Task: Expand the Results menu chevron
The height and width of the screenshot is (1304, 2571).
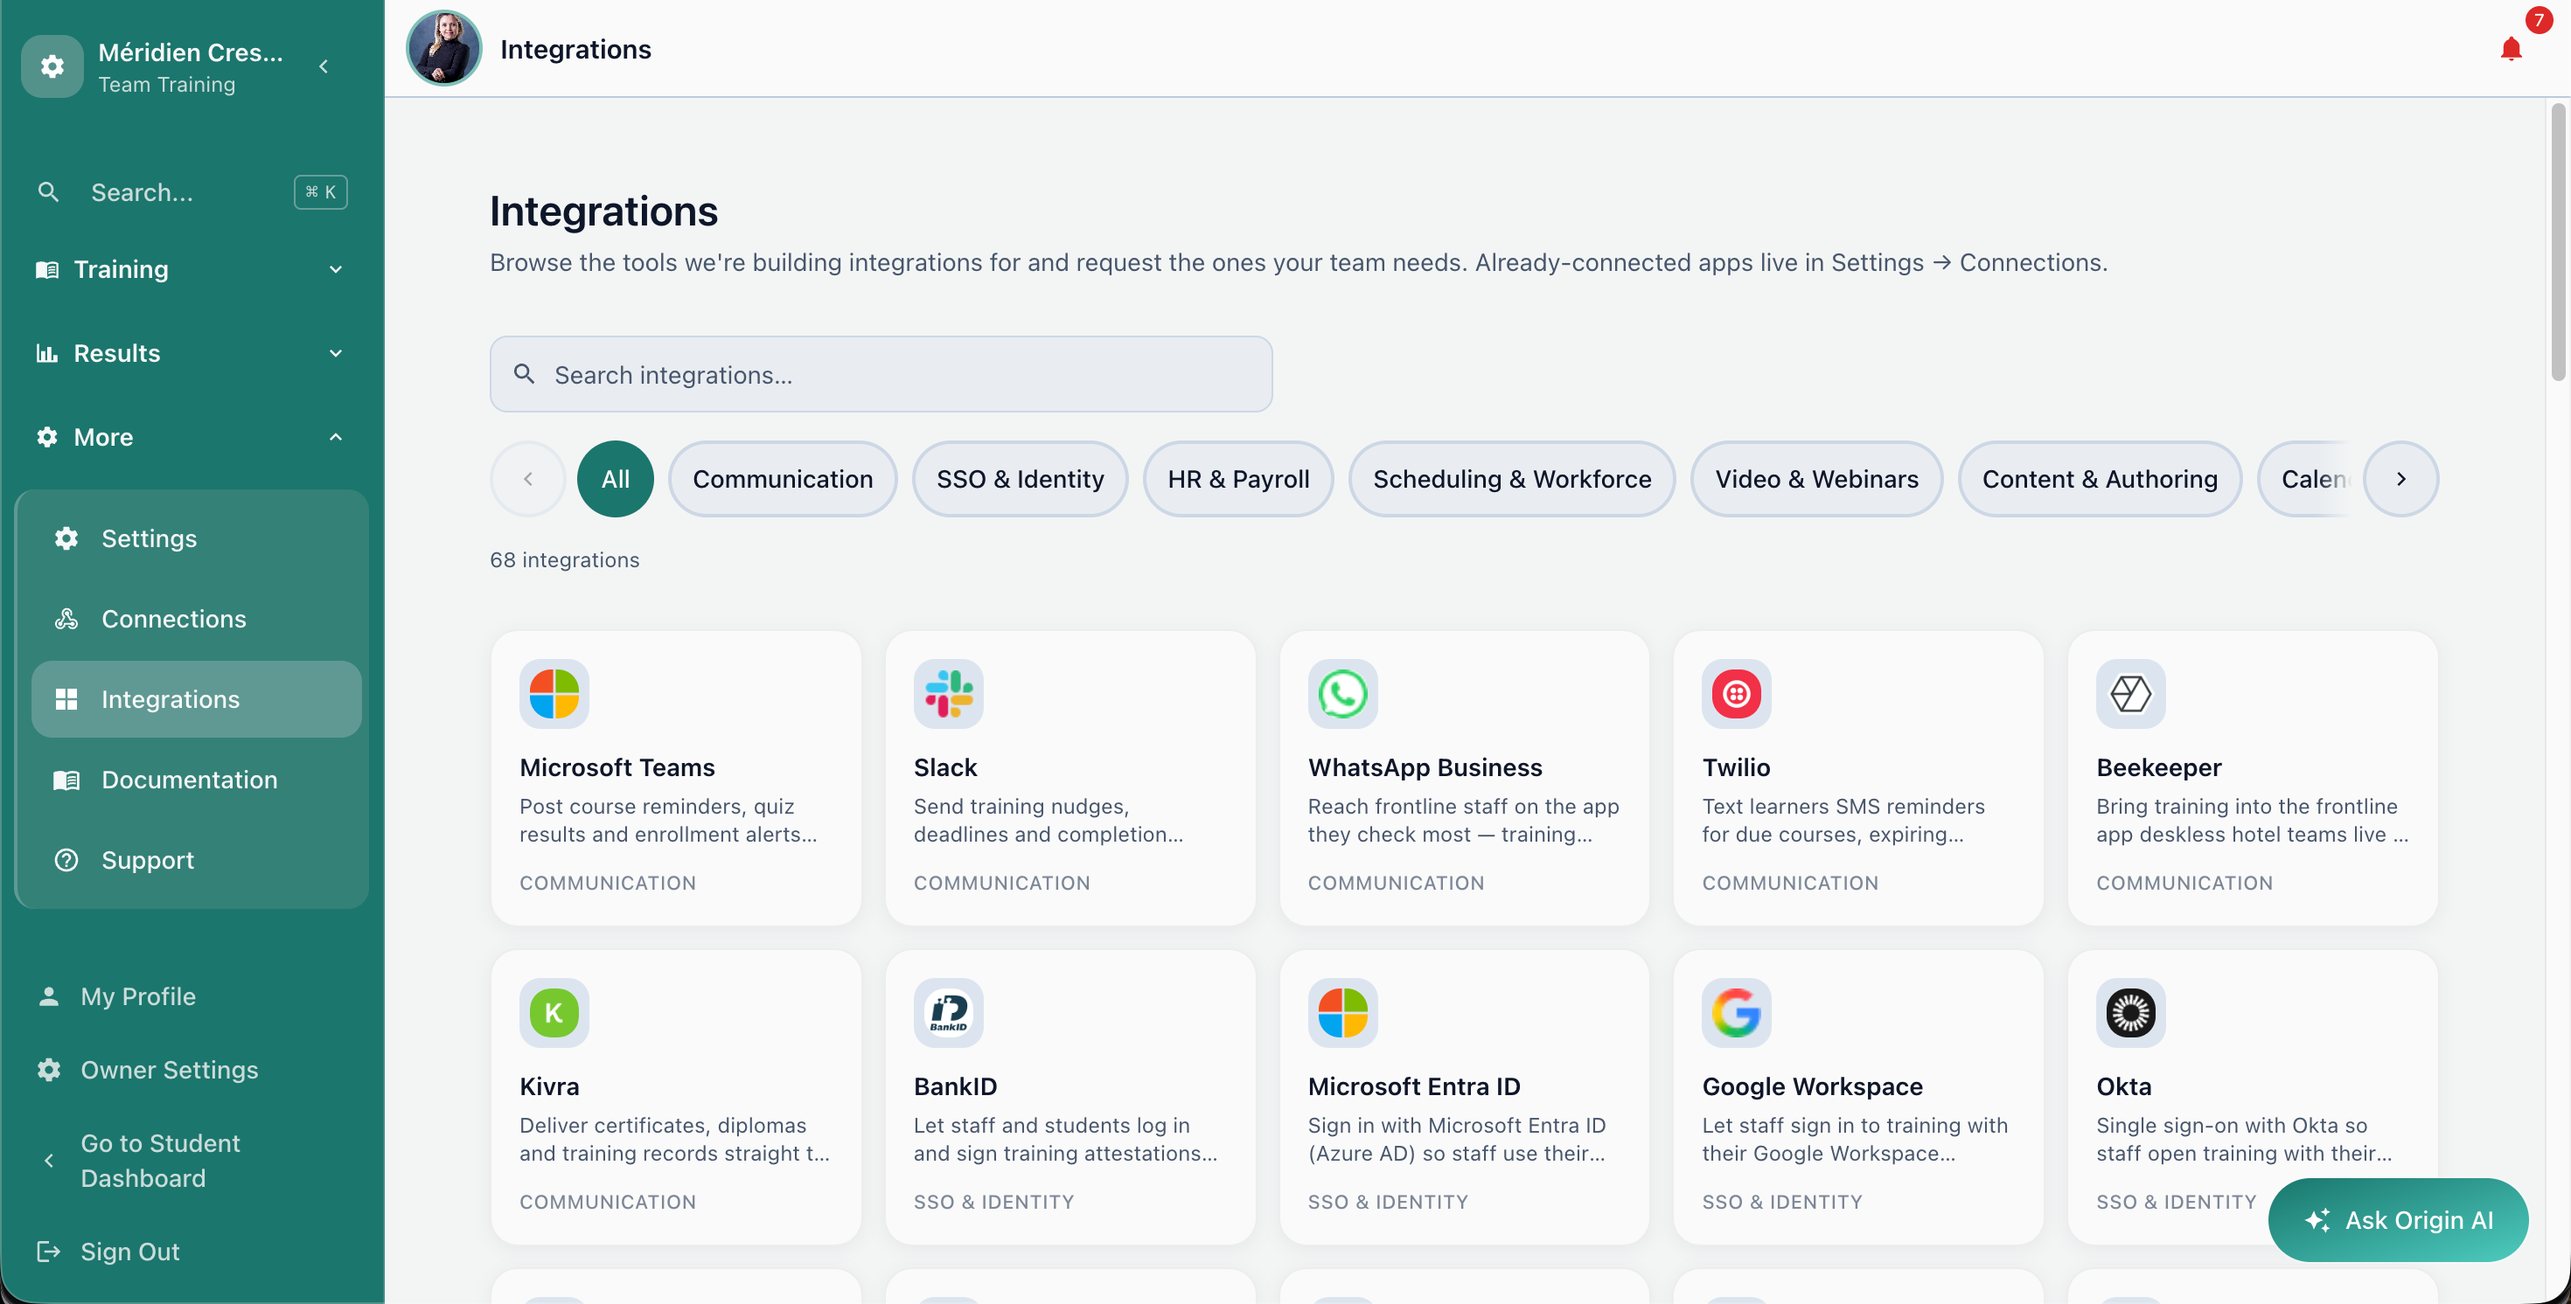Action: coord(335,353)
